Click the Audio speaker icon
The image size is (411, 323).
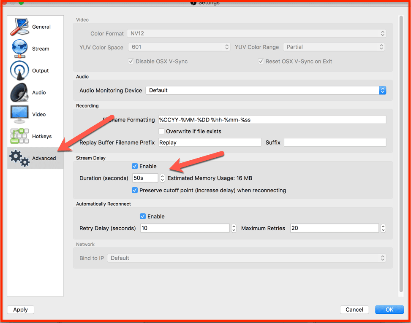[x=19, y=93]
